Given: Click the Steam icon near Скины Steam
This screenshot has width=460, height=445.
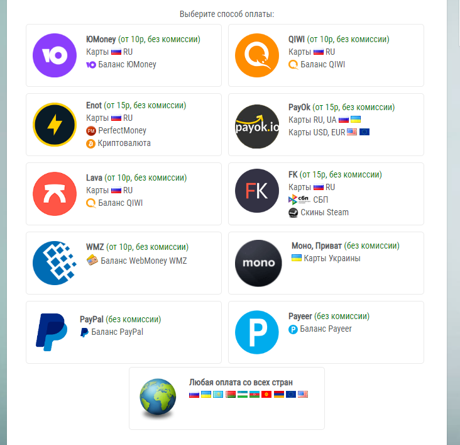Looking at the screenshot, I should [293, 213].
